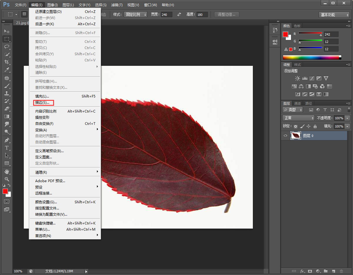Select the Clone Stamp tool
The height and width of the screenshot is (275, 353).
tap(7, 93)
